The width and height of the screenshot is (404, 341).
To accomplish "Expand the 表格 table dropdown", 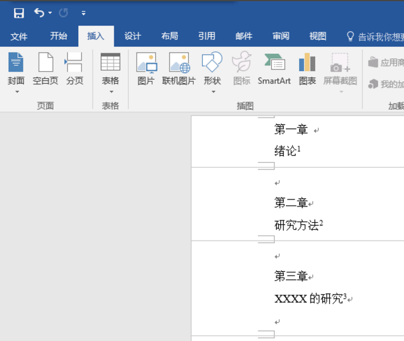I will pos(111,91).
